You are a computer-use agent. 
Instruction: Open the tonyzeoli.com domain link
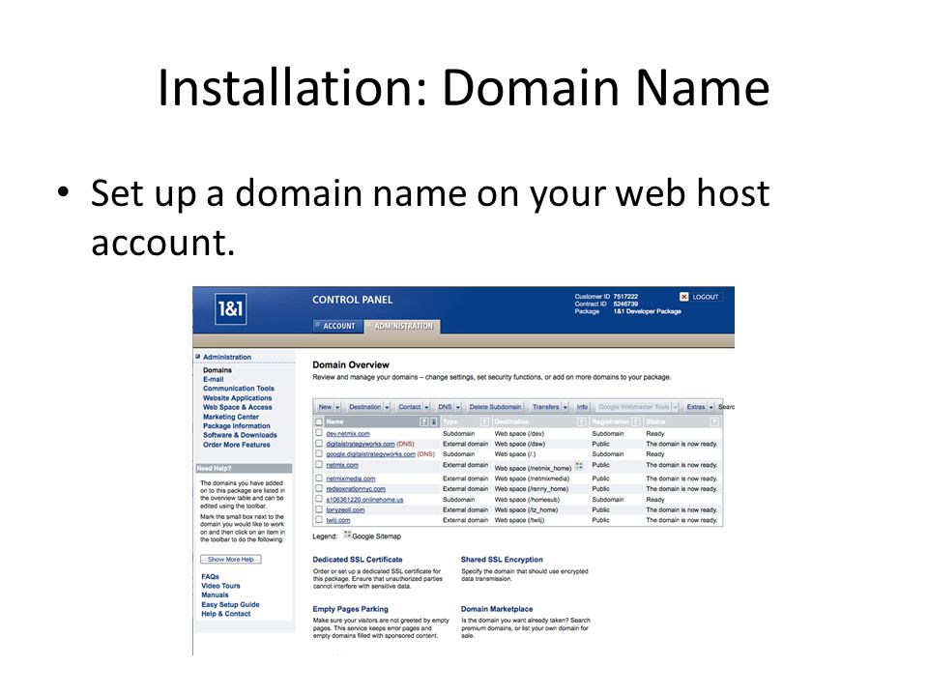tap(345, 510)
